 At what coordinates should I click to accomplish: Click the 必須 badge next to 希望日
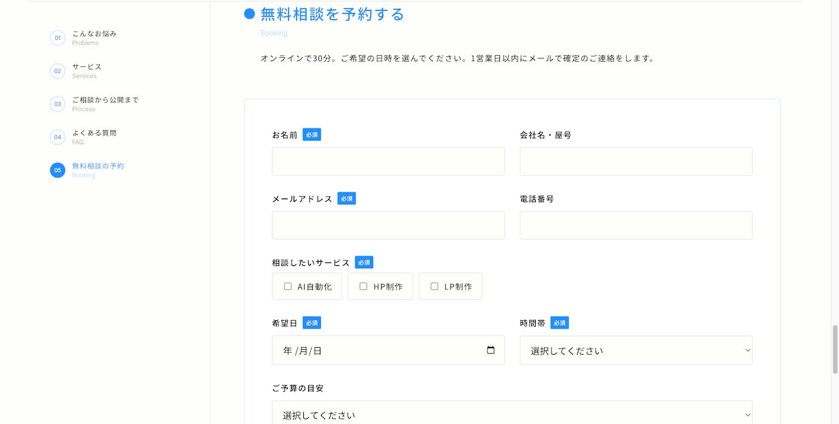coord(312,323)
